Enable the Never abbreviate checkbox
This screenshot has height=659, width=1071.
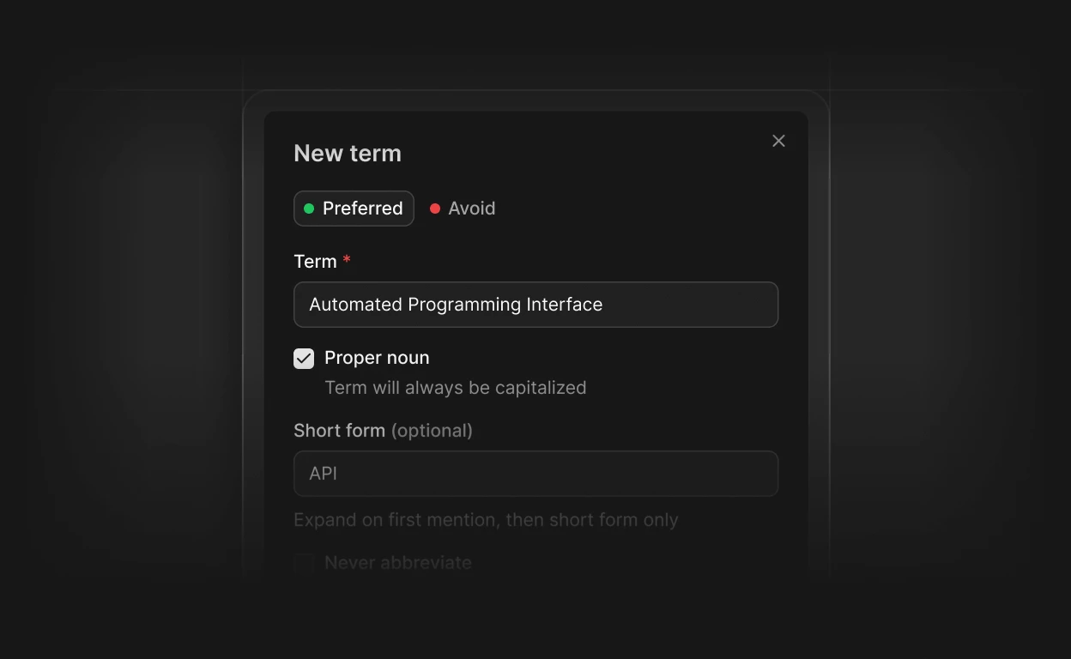pyautogui.click(x=304, y=563)
